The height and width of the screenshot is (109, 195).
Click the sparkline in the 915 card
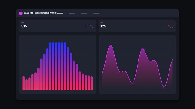pos(90,26)
